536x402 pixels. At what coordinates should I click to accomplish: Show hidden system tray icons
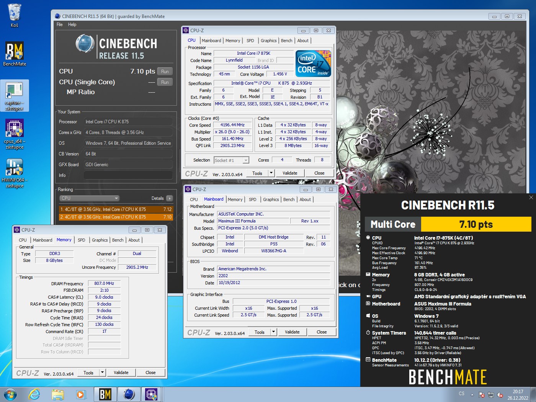pyautogui.click(x=472, y=394)
